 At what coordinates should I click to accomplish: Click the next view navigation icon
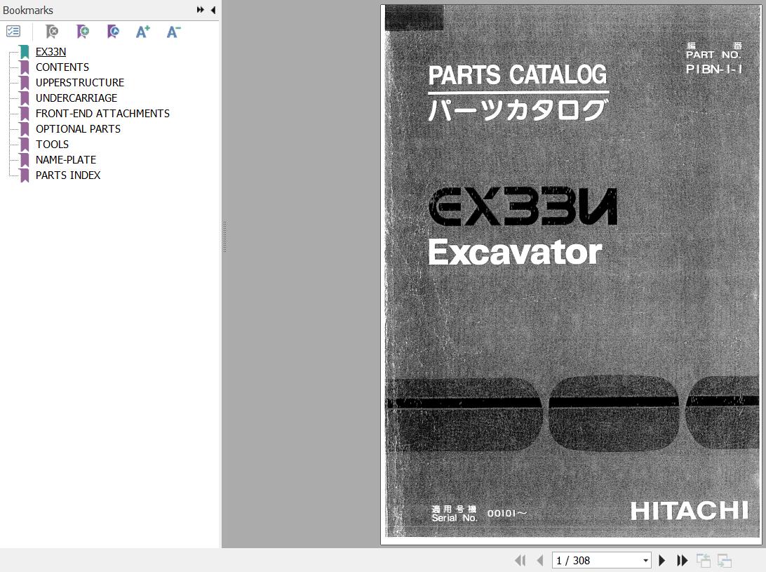(725, 560)
